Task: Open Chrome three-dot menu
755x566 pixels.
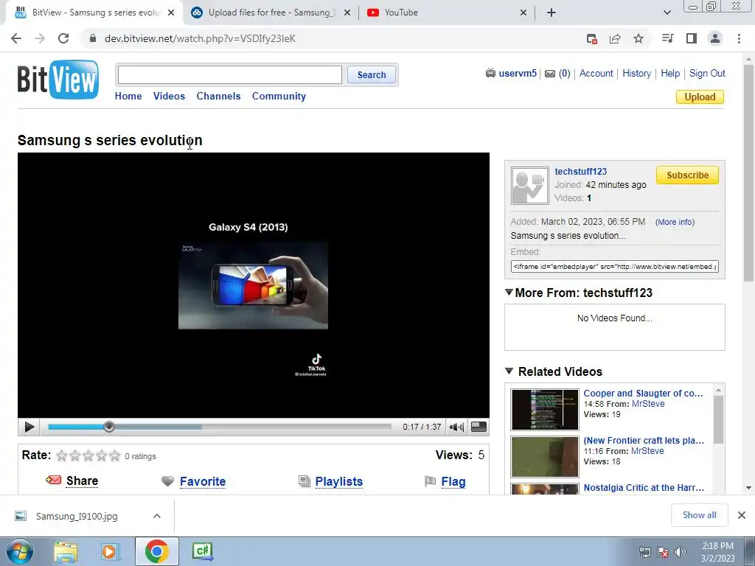Action: point(739,38)
